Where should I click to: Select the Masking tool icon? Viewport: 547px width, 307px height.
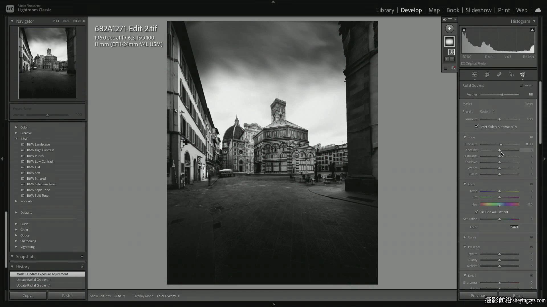[522, 74]
